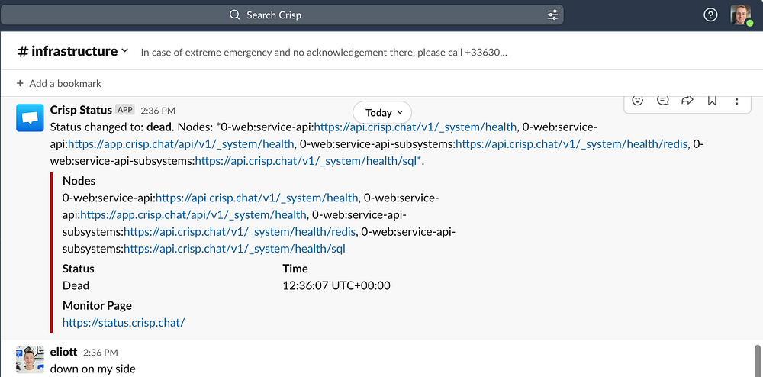Click the channel topic description text
763x377 pixels.
pyautogui.click(x=324, y=53)
